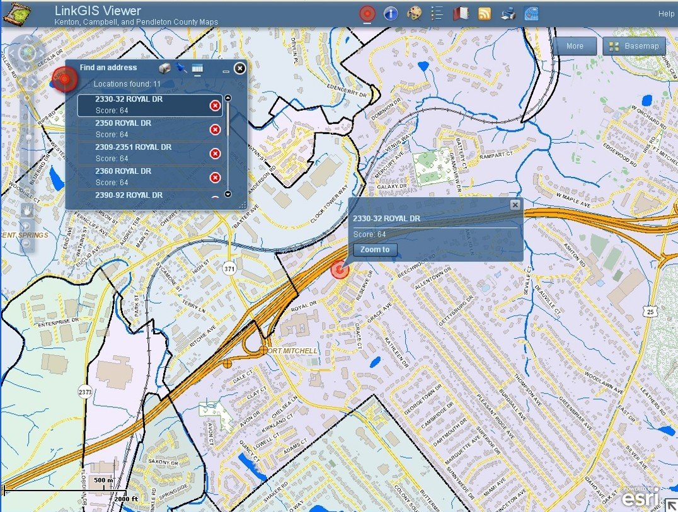
Task: Click the red location marker near Royal Dr
Action: point(340,270)
